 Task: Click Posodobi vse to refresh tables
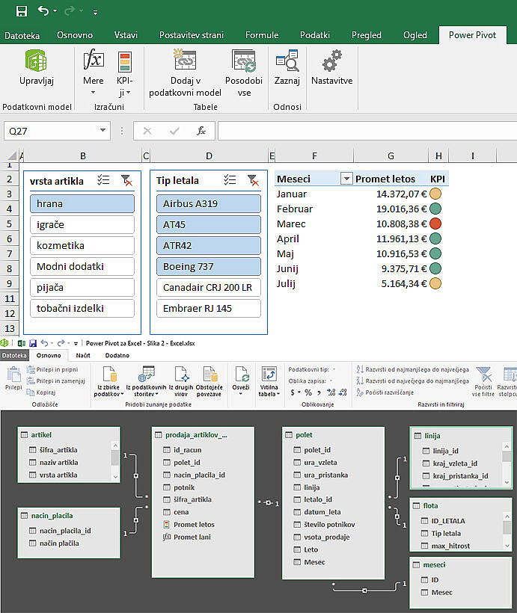[244, 73]
